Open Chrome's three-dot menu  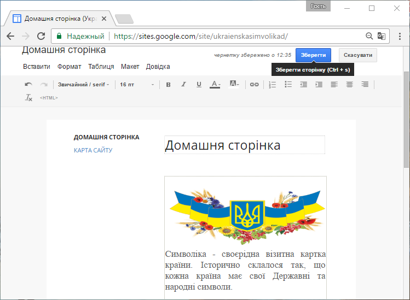[x=400, y=36]
